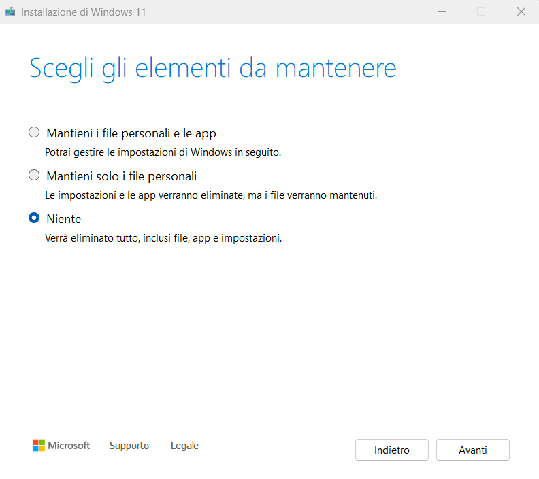Click 'Verrà eliminato tutto, inclusi file, app e impostazioni.' text

(163, 238)
